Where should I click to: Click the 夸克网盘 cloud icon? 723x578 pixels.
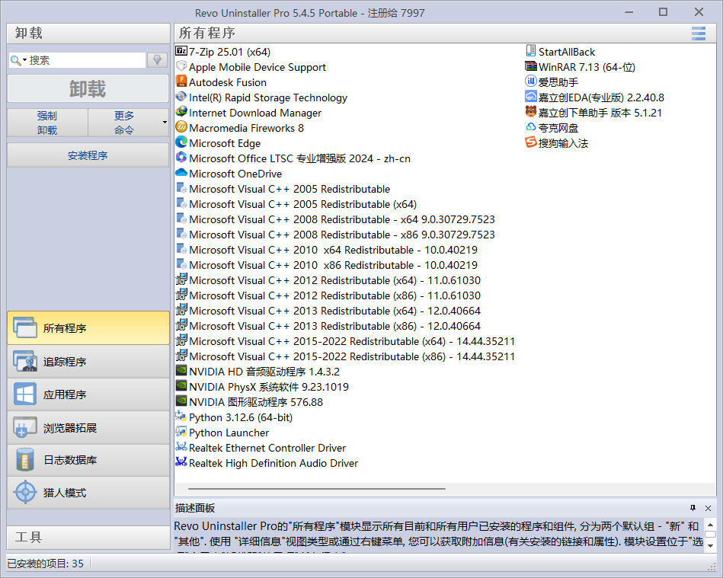point(531,127)
